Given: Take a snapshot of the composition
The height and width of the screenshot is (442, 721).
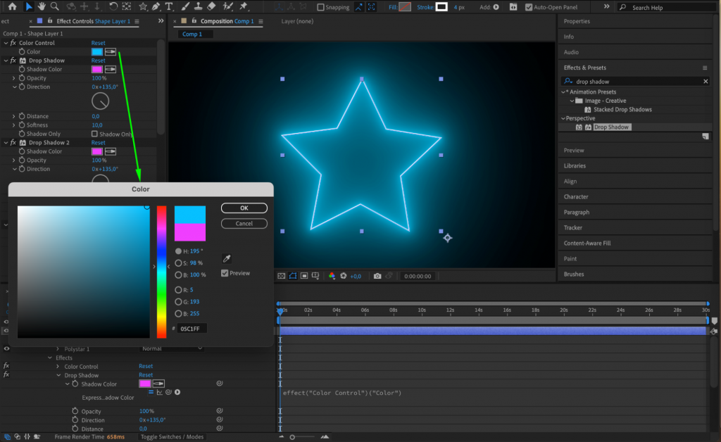Looking at the screenshot, I should coord(377,276).
